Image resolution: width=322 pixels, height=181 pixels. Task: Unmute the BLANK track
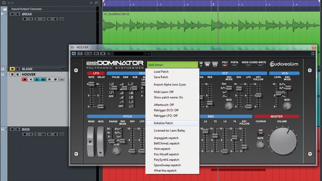point(12,69)
